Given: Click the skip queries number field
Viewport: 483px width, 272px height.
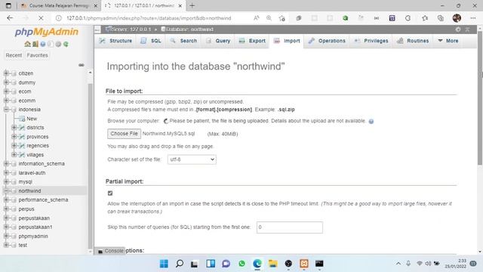Looking at the screenshot, I should pyautogui.click(x=290, y=227).
